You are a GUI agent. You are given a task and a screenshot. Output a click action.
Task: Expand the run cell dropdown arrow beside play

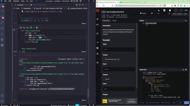pyautogui.click(x=16, y=29)
